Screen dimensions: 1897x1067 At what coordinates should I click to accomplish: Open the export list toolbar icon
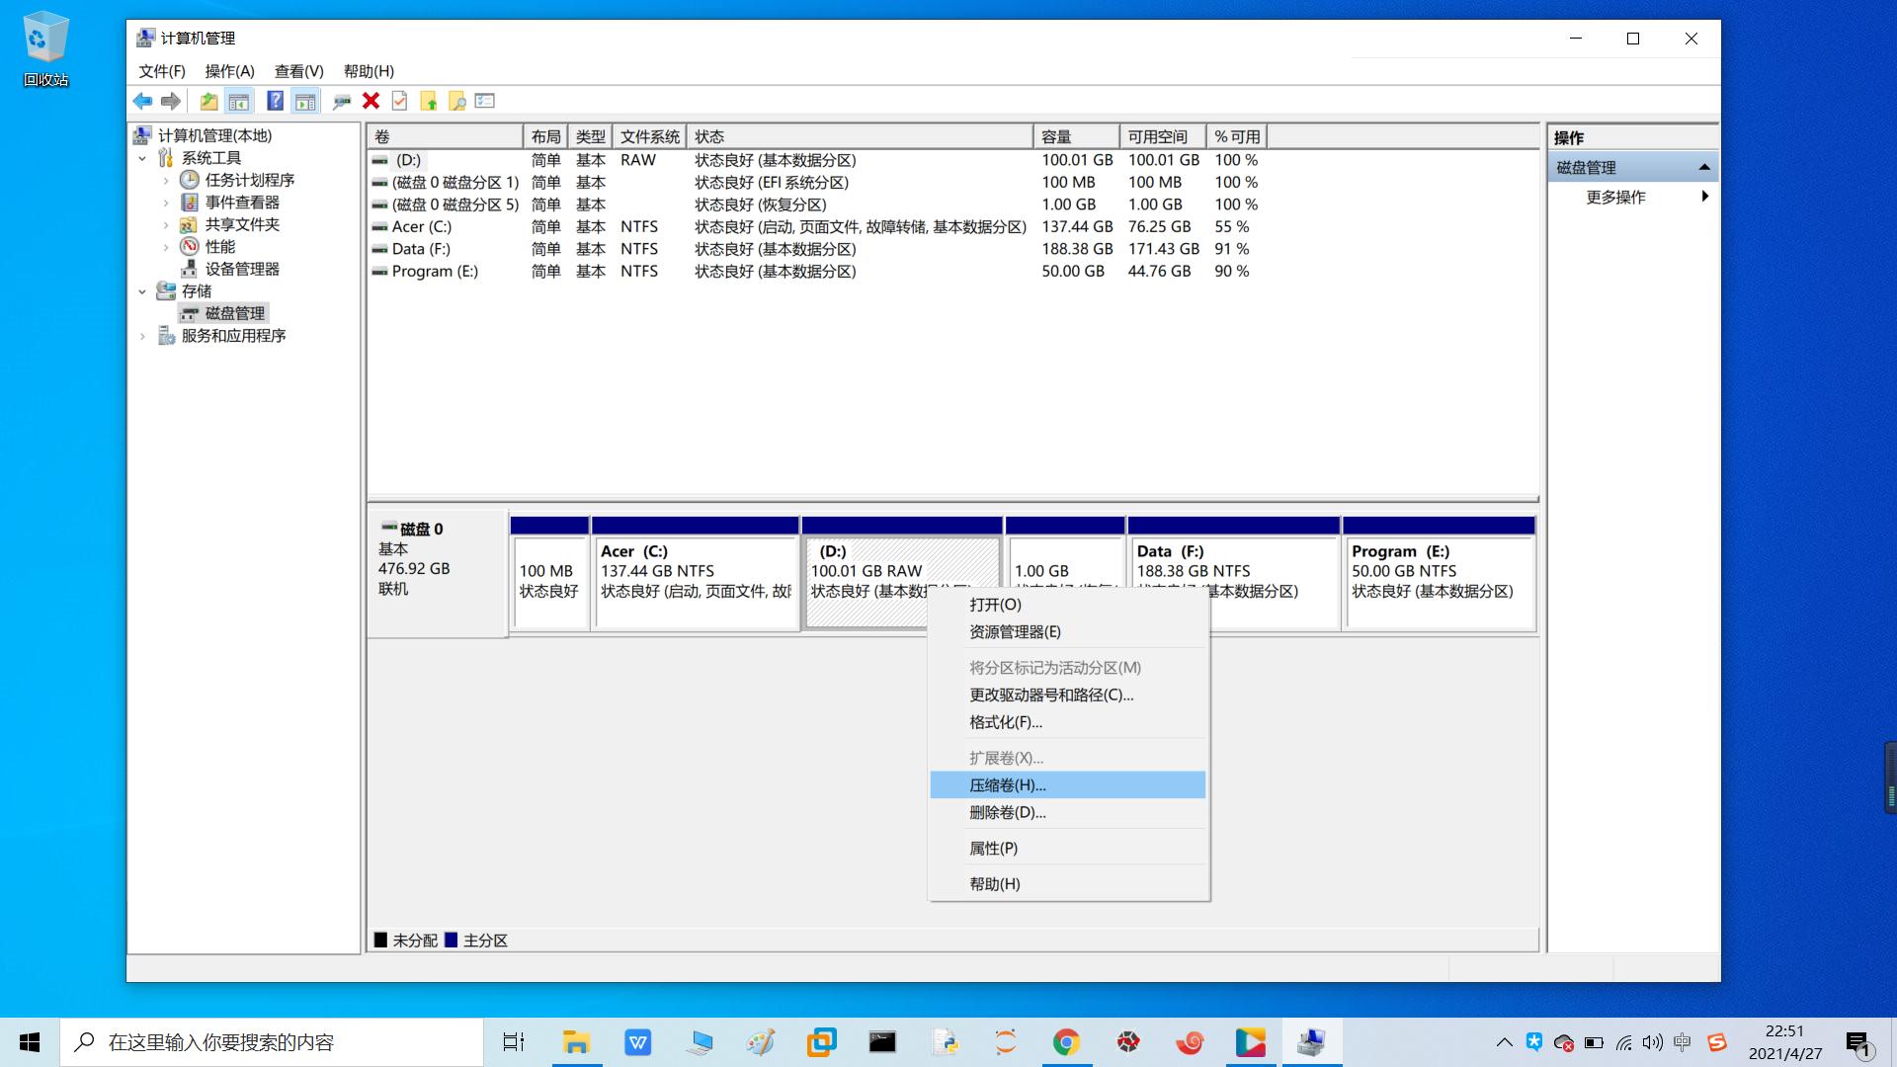point(484,100)
